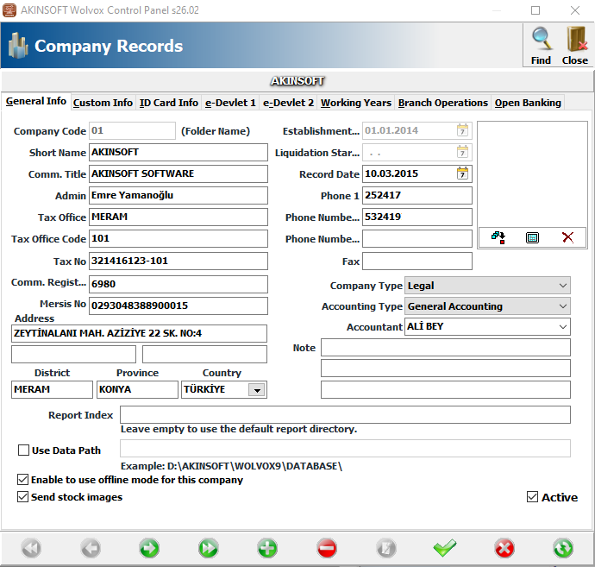Refresh records with the green circular arrows
This screenshot has width=595, height=567.
point(563,548)
